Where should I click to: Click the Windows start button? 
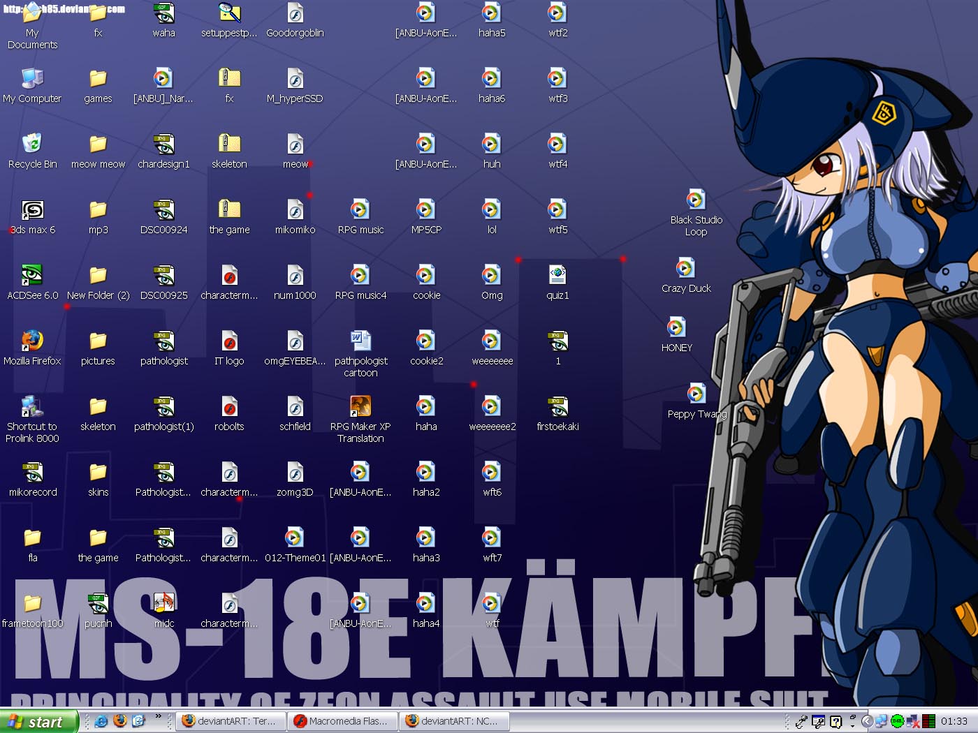(38, 722)
